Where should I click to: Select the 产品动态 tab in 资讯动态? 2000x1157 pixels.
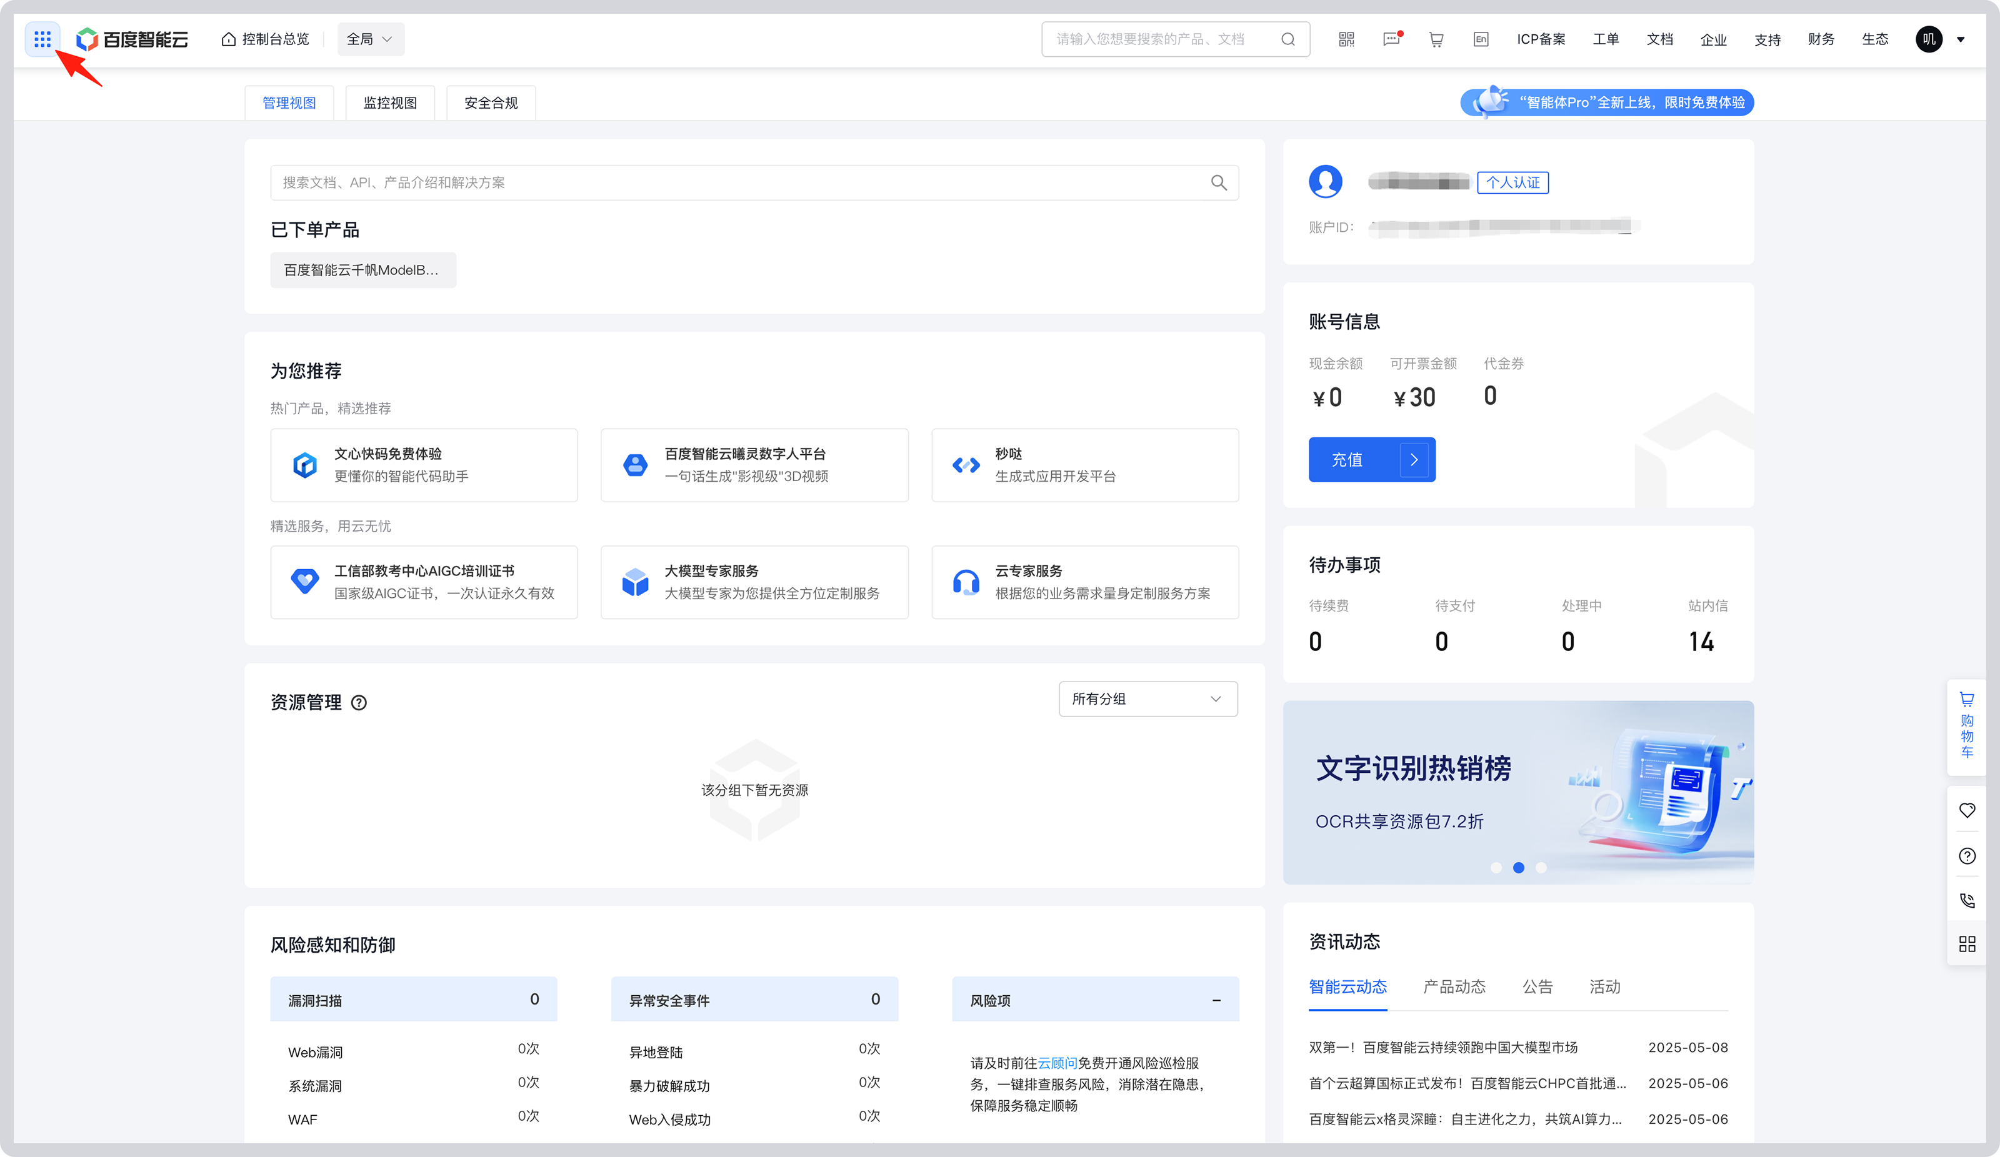tap(1454, 986)
